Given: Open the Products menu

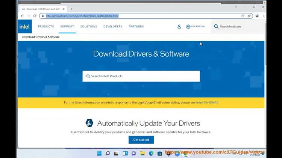Looking at the screenshot, I should (x=46, y=26).
